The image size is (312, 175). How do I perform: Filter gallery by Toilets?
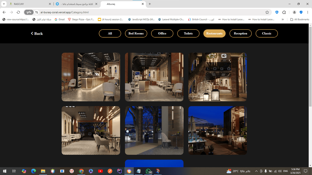tap(188, 33)
